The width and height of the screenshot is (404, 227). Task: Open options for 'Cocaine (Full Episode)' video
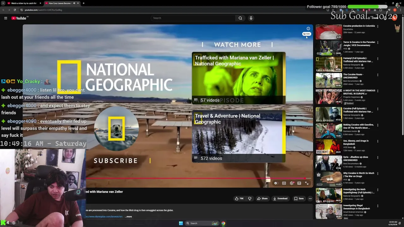pos(378,109)
